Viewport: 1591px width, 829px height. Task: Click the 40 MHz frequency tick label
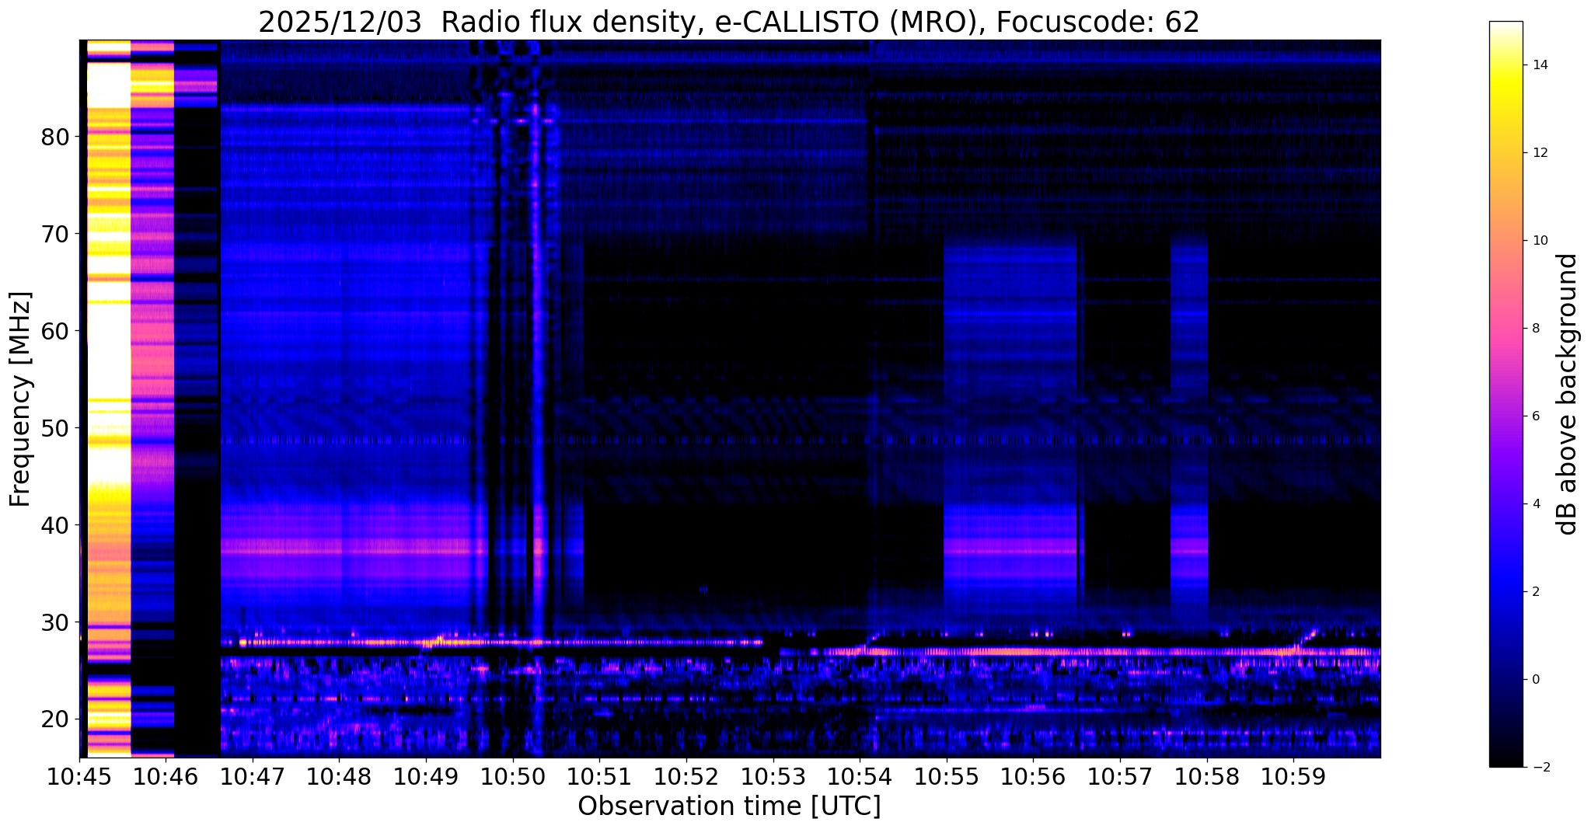coord(55,525)
